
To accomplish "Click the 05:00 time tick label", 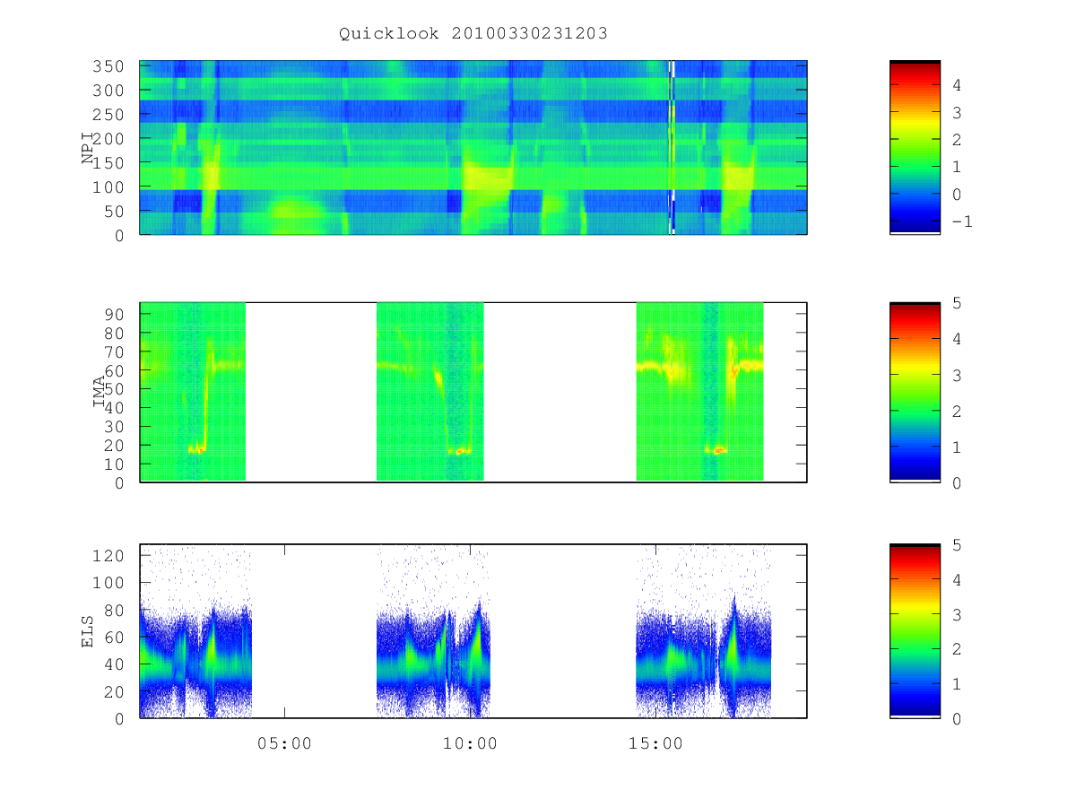I will pyautogui.click(x=285, y=743).
